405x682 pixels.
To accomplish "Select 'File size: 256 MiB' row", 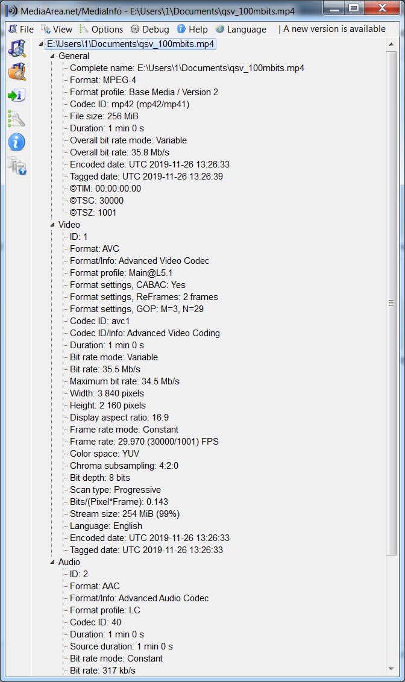I will (x=104, y=116).
